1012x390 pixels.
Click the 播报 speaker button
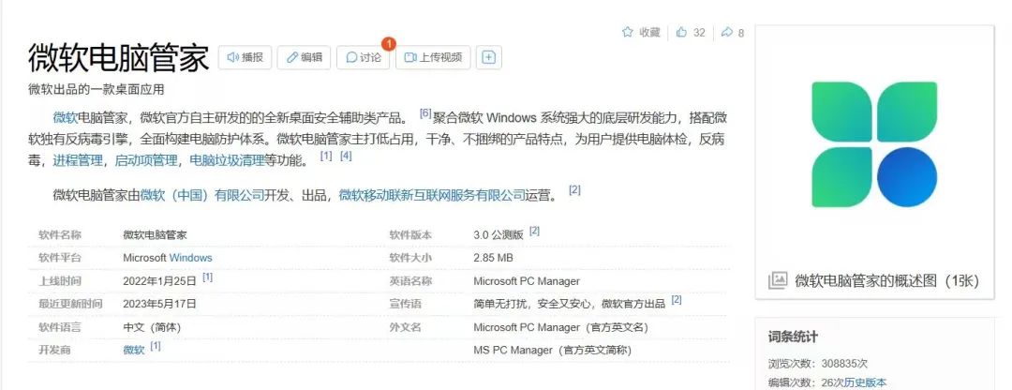click(x=245, y=57)
